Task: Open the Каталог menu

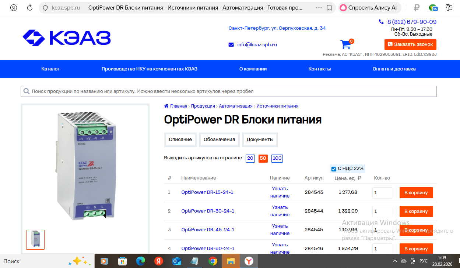Action: coord(50,69)
